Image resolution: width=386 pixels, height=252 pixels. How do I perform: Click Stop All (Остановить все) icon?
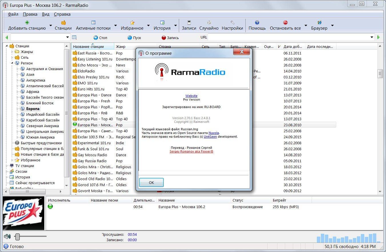[285, 25]
